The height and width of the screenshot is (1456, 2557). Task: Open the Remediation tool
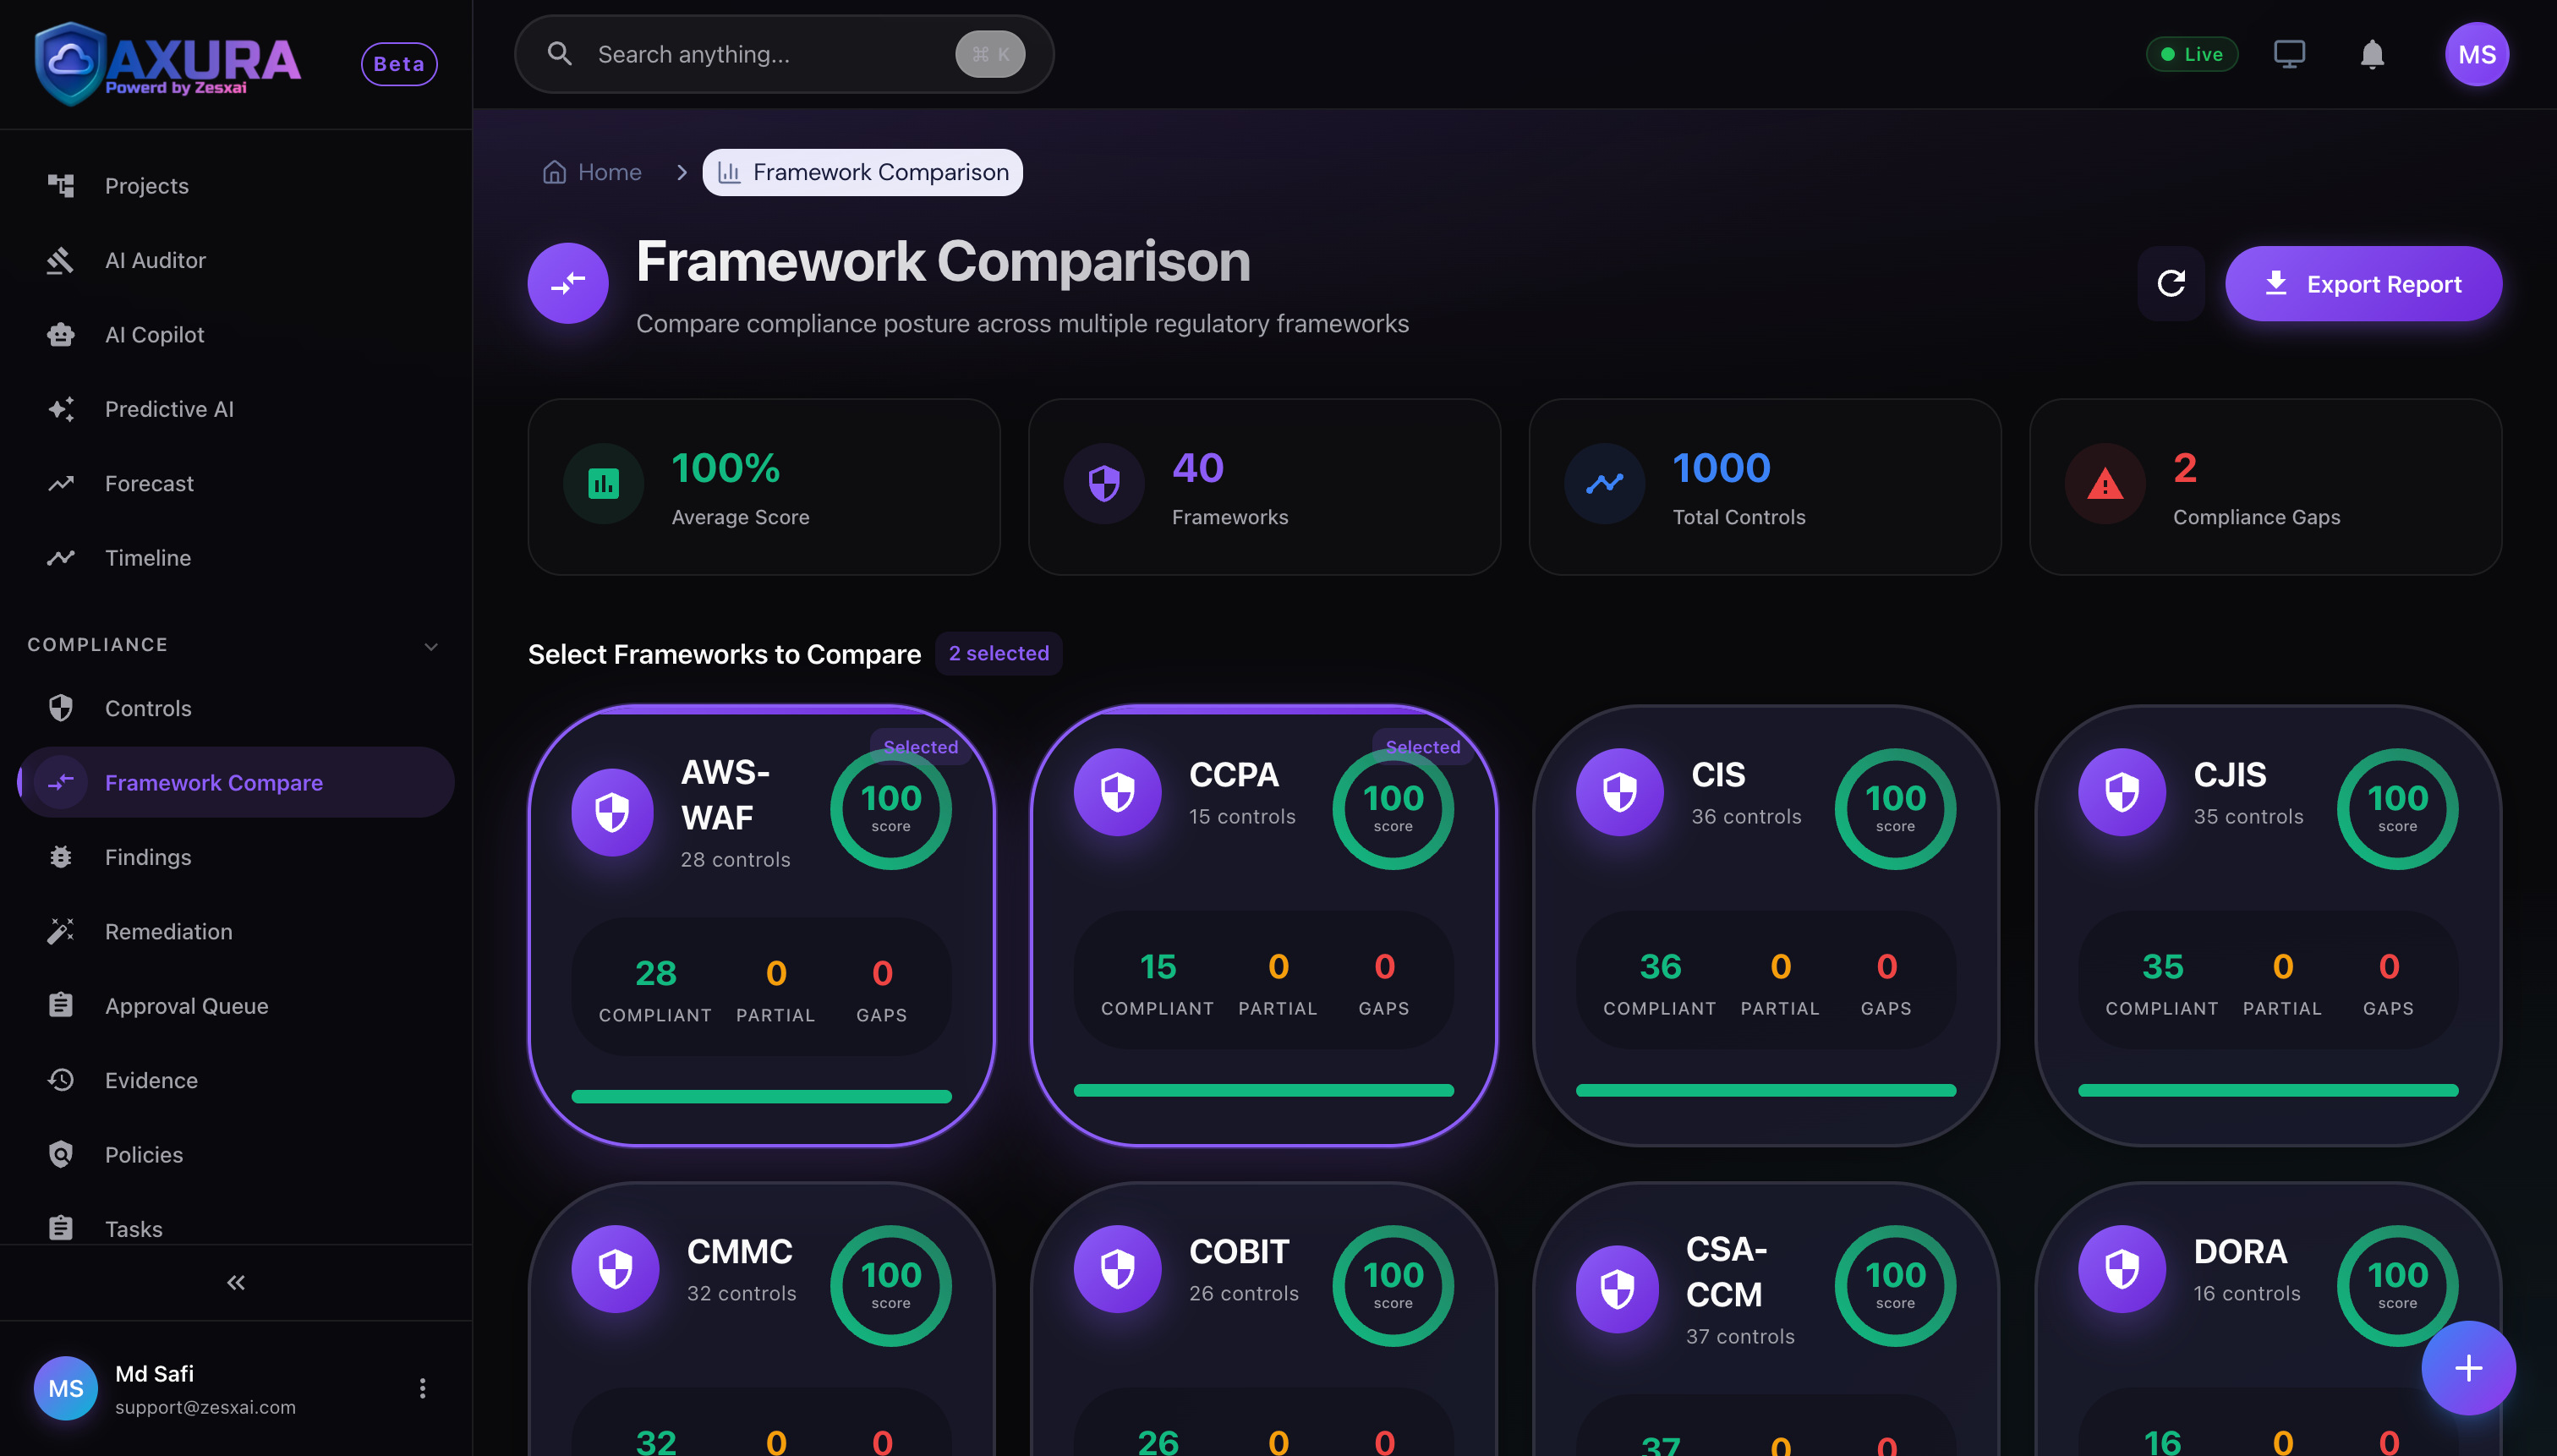tap(167, 931)
